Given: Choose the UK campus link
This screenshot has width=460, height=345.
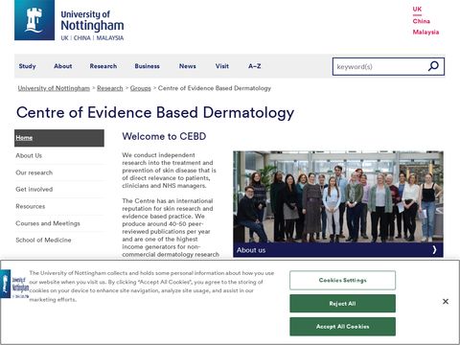Looking at the screenshot, I should click(417, 9).
